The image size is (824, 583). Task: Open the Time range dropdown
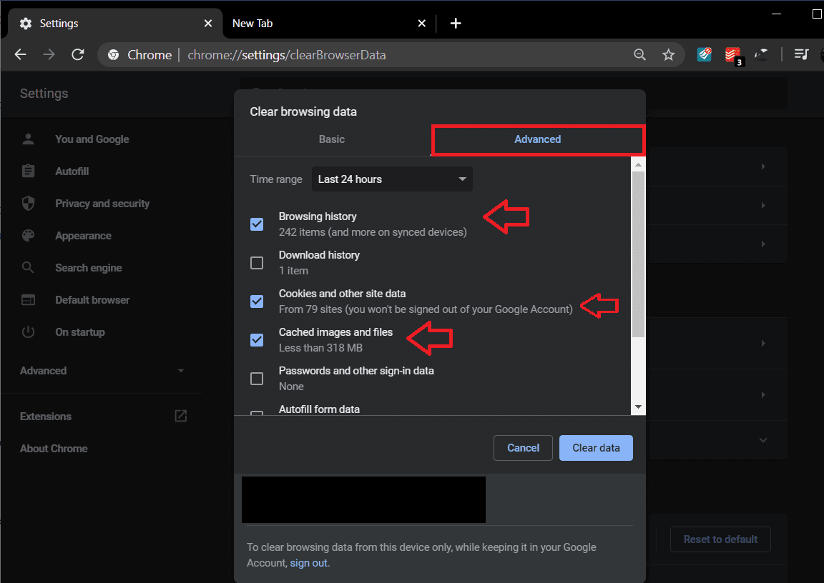392,179
